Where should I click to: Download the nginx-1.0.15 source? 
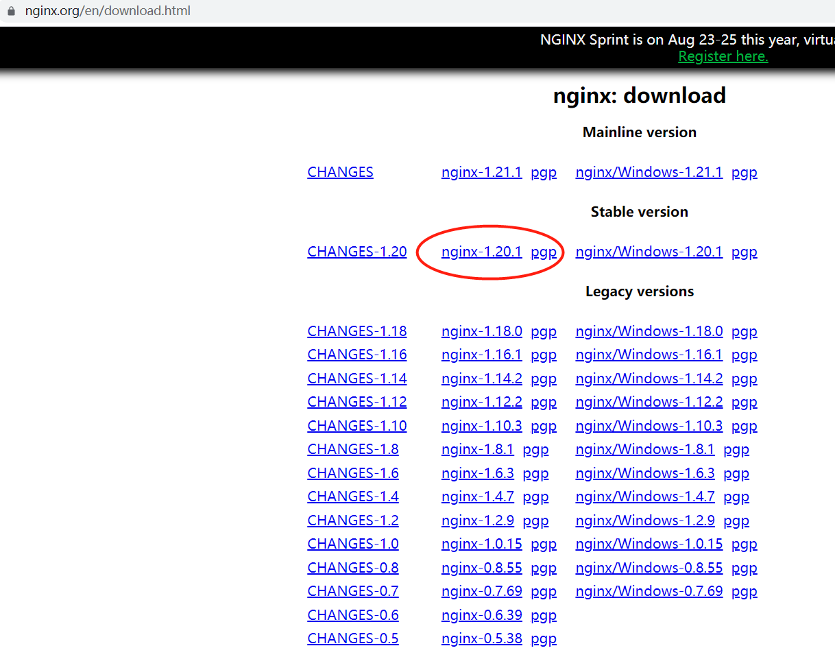tap(482, 544)
